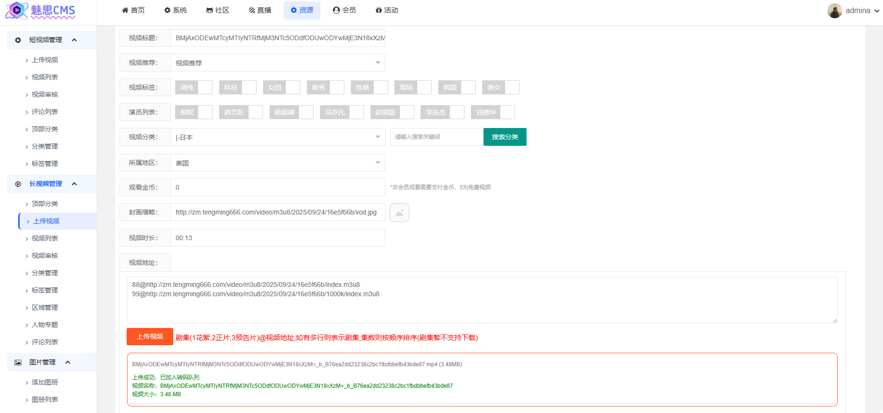Open the 视频推荐 dropdown
This screenshot has width=883, height=413.
[x=278, y=63]
